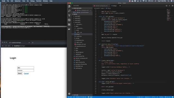Click the split editor icon
Image resolution: width=174 pixels, height=98 pixels.
(x=172, y=6)
